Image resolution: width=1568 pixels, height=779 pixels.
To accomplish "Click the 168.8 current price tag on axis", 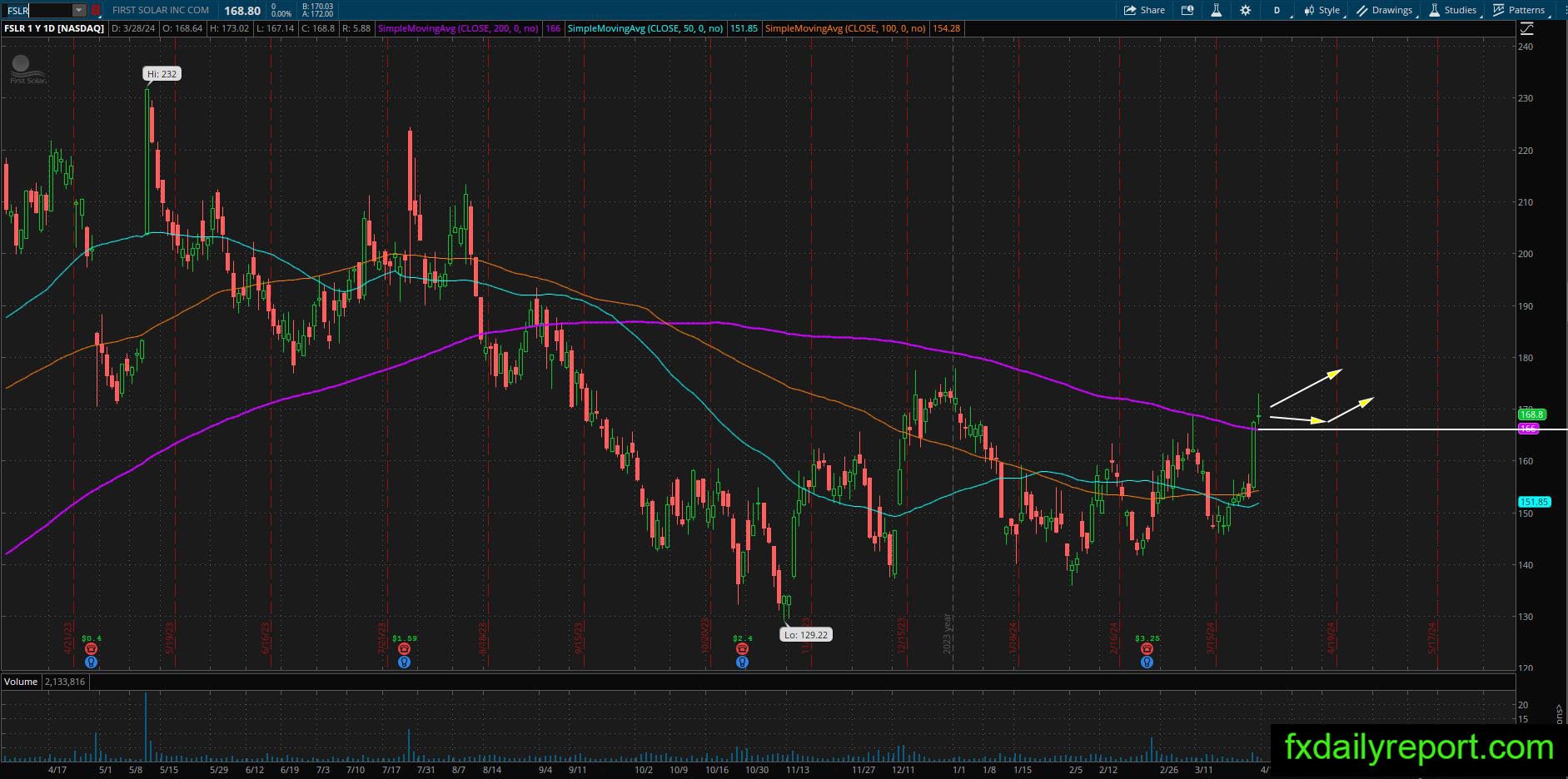I will pos(1532,414).
